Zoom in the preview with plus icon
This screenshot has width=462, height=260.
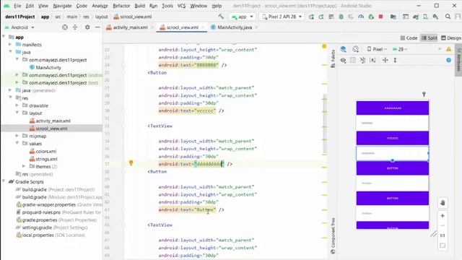443,216
